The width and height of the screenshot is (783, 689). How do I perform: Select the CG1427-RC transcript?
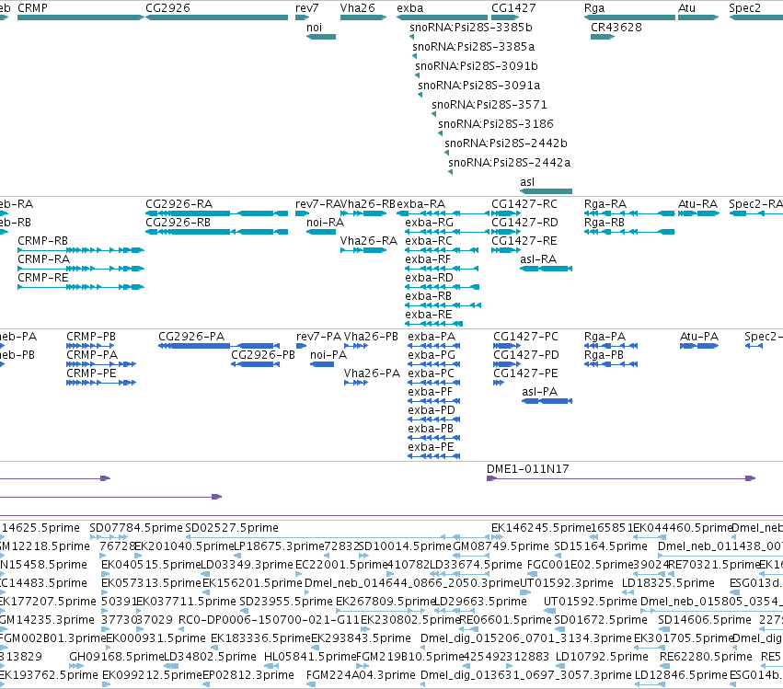pos(505,213)
